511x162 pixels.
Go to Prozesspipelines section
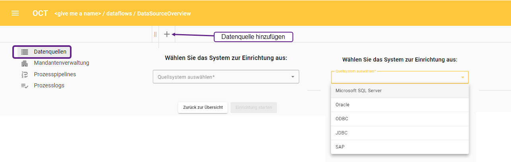pos(55,74)
